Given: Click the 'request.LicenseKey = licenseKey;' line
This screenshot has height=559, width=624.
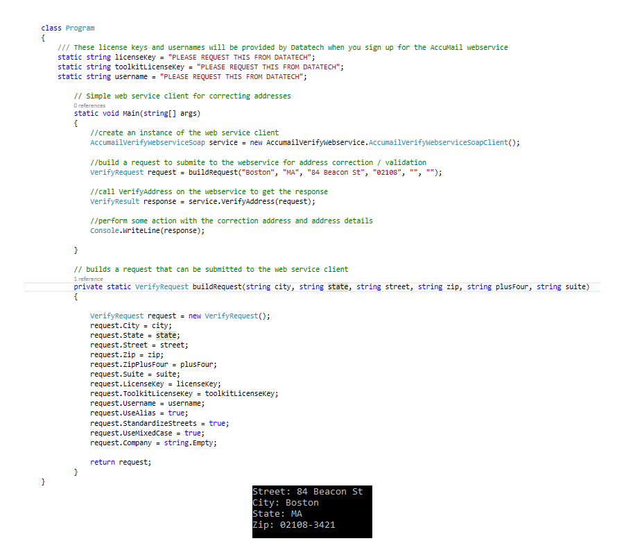Looking at the screenshot, I should (x=155, y=384).
